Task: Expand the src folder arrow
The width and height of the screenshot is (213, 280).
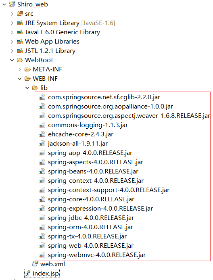Action: pos(12,14)
